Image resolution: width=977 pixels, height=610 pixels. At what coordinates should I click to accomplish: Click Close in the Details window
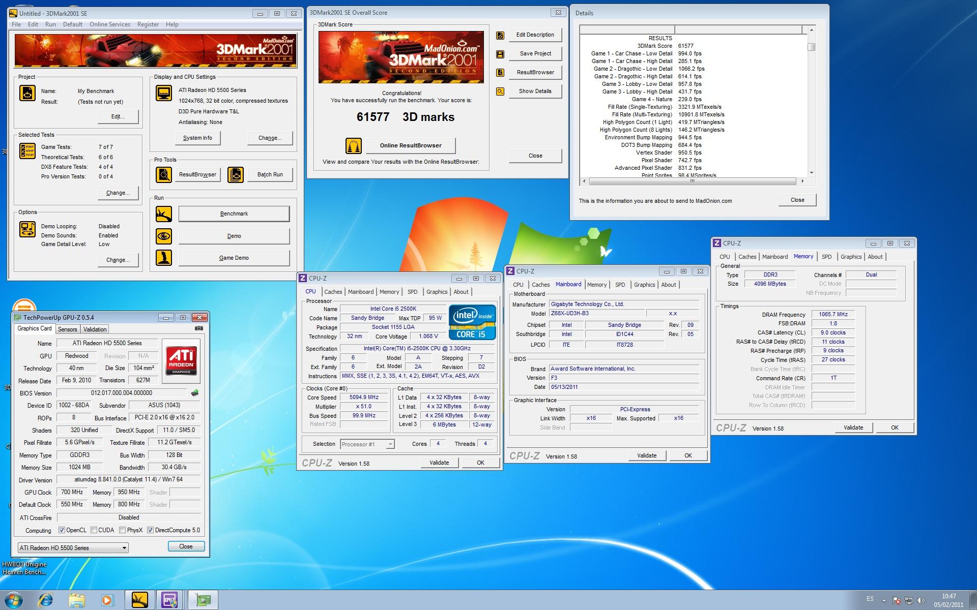point(797,200)
